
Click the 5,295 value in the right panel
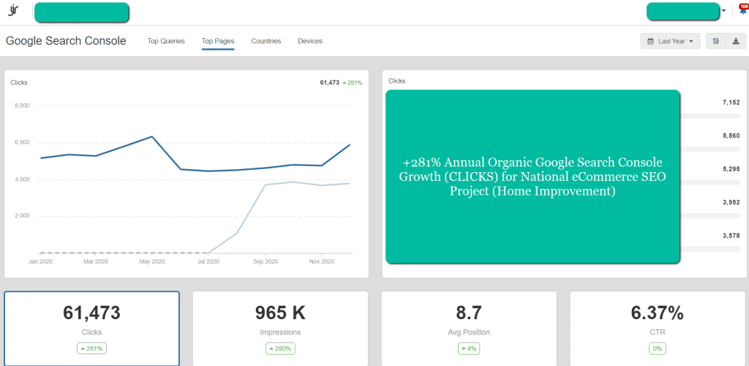tap(731, 169)
